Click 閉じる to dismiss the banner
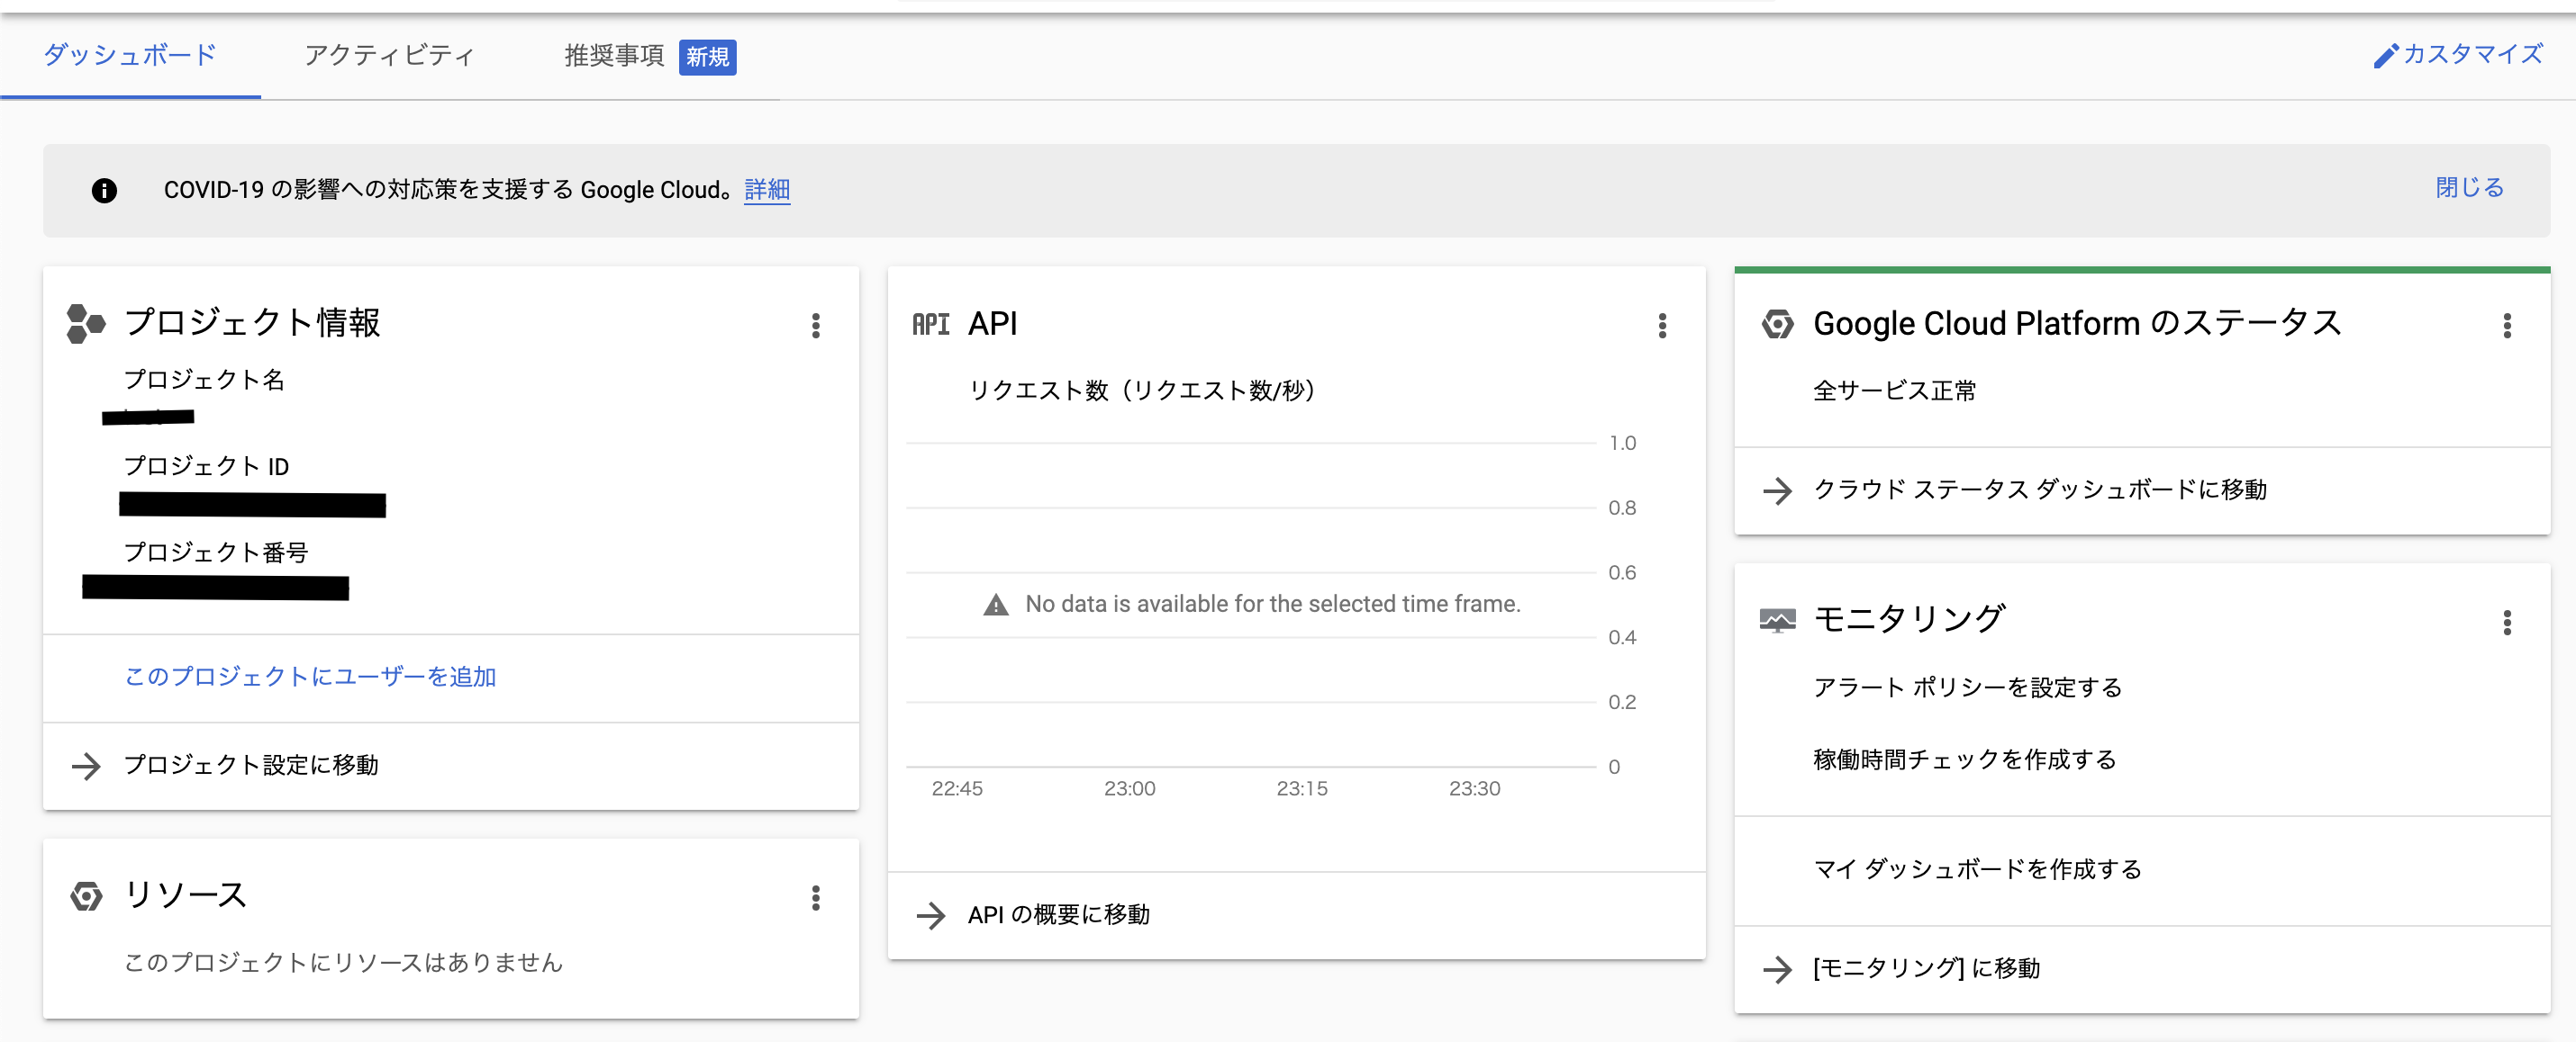Screen dimensions: 2576x1042 click(x=2468, y=188)
